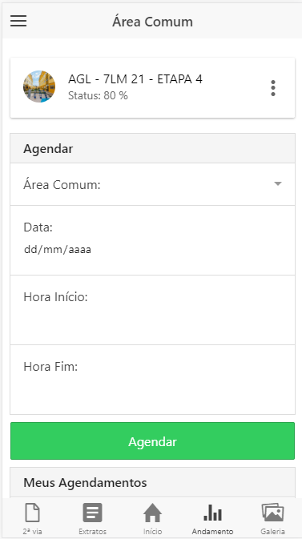Select the Meus Agendamentos header
The height and width of the screenshot is (539, 302).
152,482
